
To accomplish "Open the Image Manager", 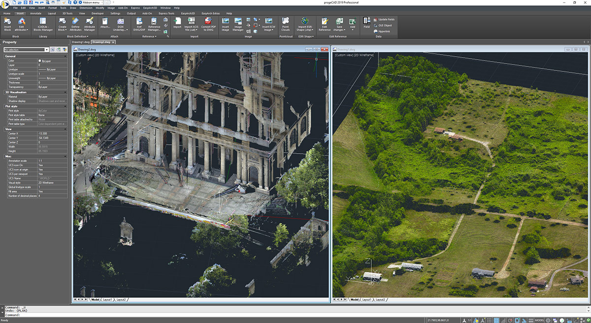I will pyautogui.click(x=238, y=26).
